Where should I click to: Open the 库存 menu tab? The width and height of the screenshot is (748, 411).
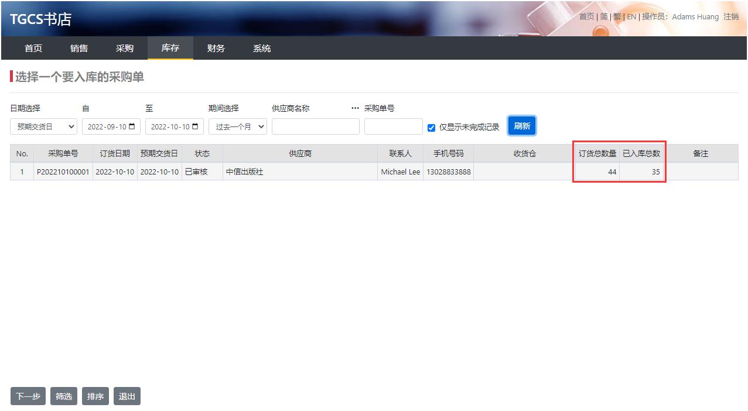click(170, 48)
